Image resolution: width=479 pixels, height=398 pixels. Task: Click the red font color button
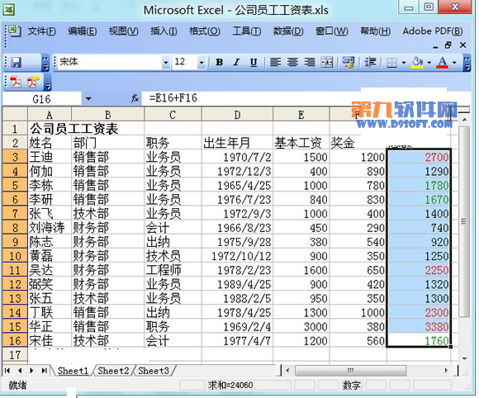442,62
